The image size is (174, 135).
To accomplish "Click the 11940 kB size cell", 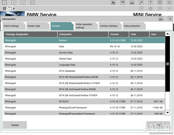I will [x=157, y=107].
